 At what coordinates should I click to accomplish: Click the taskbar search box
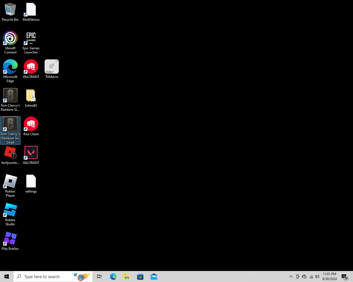53,276
